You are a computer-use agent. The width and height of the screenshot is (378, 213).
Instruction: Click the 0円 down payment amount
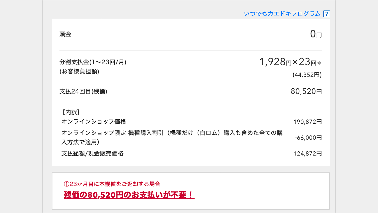[316, 34]
